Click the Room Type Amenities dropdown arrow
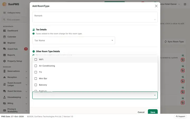The image size is (190, 119). point(155,95)
